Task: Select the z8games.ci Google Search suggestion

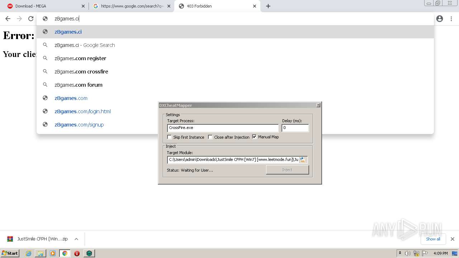Action: point(235,45)
